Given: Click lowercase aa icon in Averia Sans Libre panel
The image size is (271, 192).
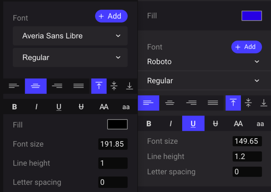Looking at the screenshot, I should coord(126,107).
